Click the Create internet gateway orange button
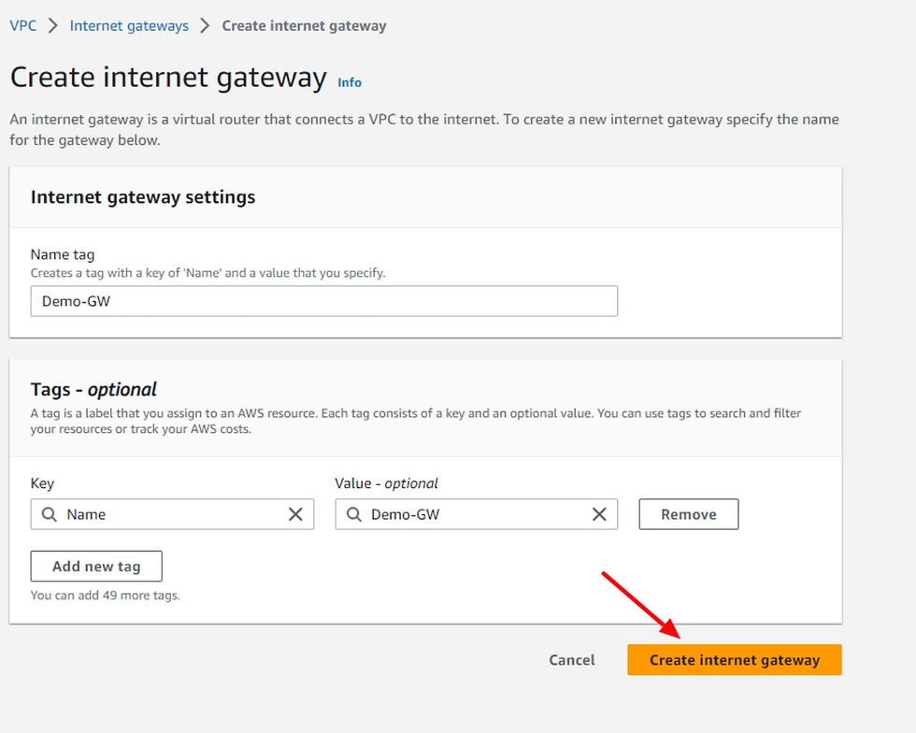The image size is (916, 733). [735, 660]
